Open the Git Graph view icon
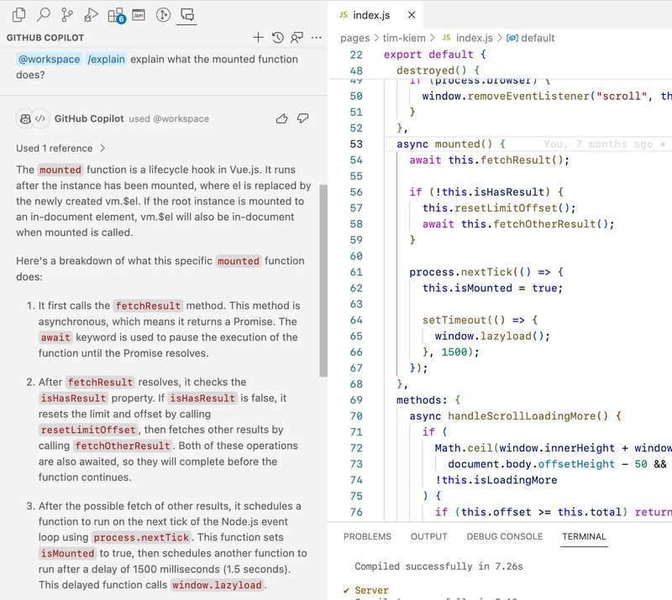Screen dimensions: 672x600 tap(163, 15)
